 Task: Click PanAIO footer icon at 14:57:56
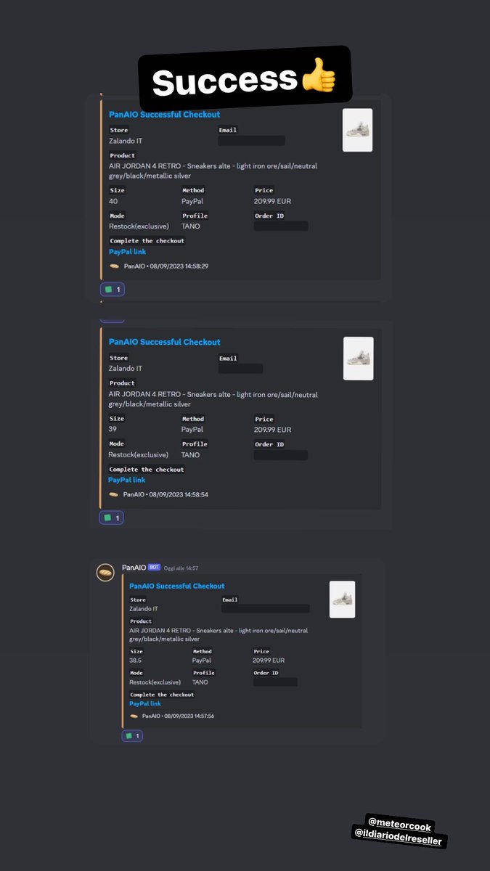click(x=134, y=716)
